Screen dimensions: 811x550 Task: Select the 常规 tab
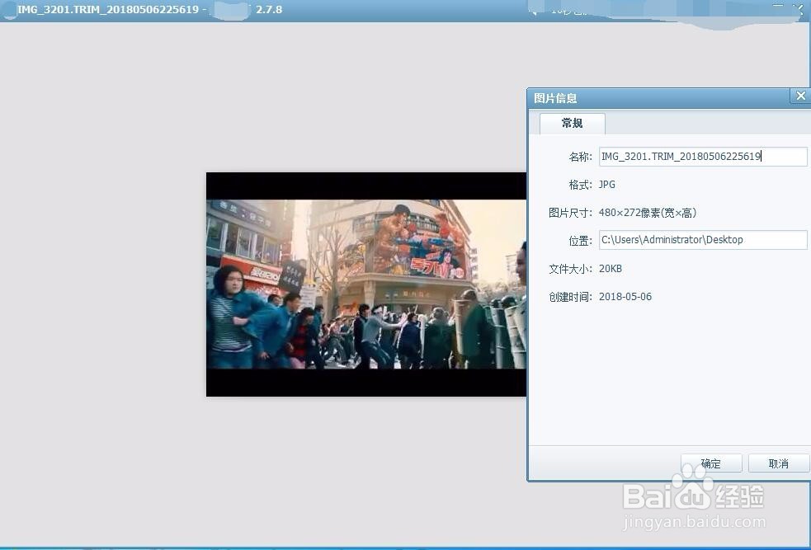click(572, 124)
